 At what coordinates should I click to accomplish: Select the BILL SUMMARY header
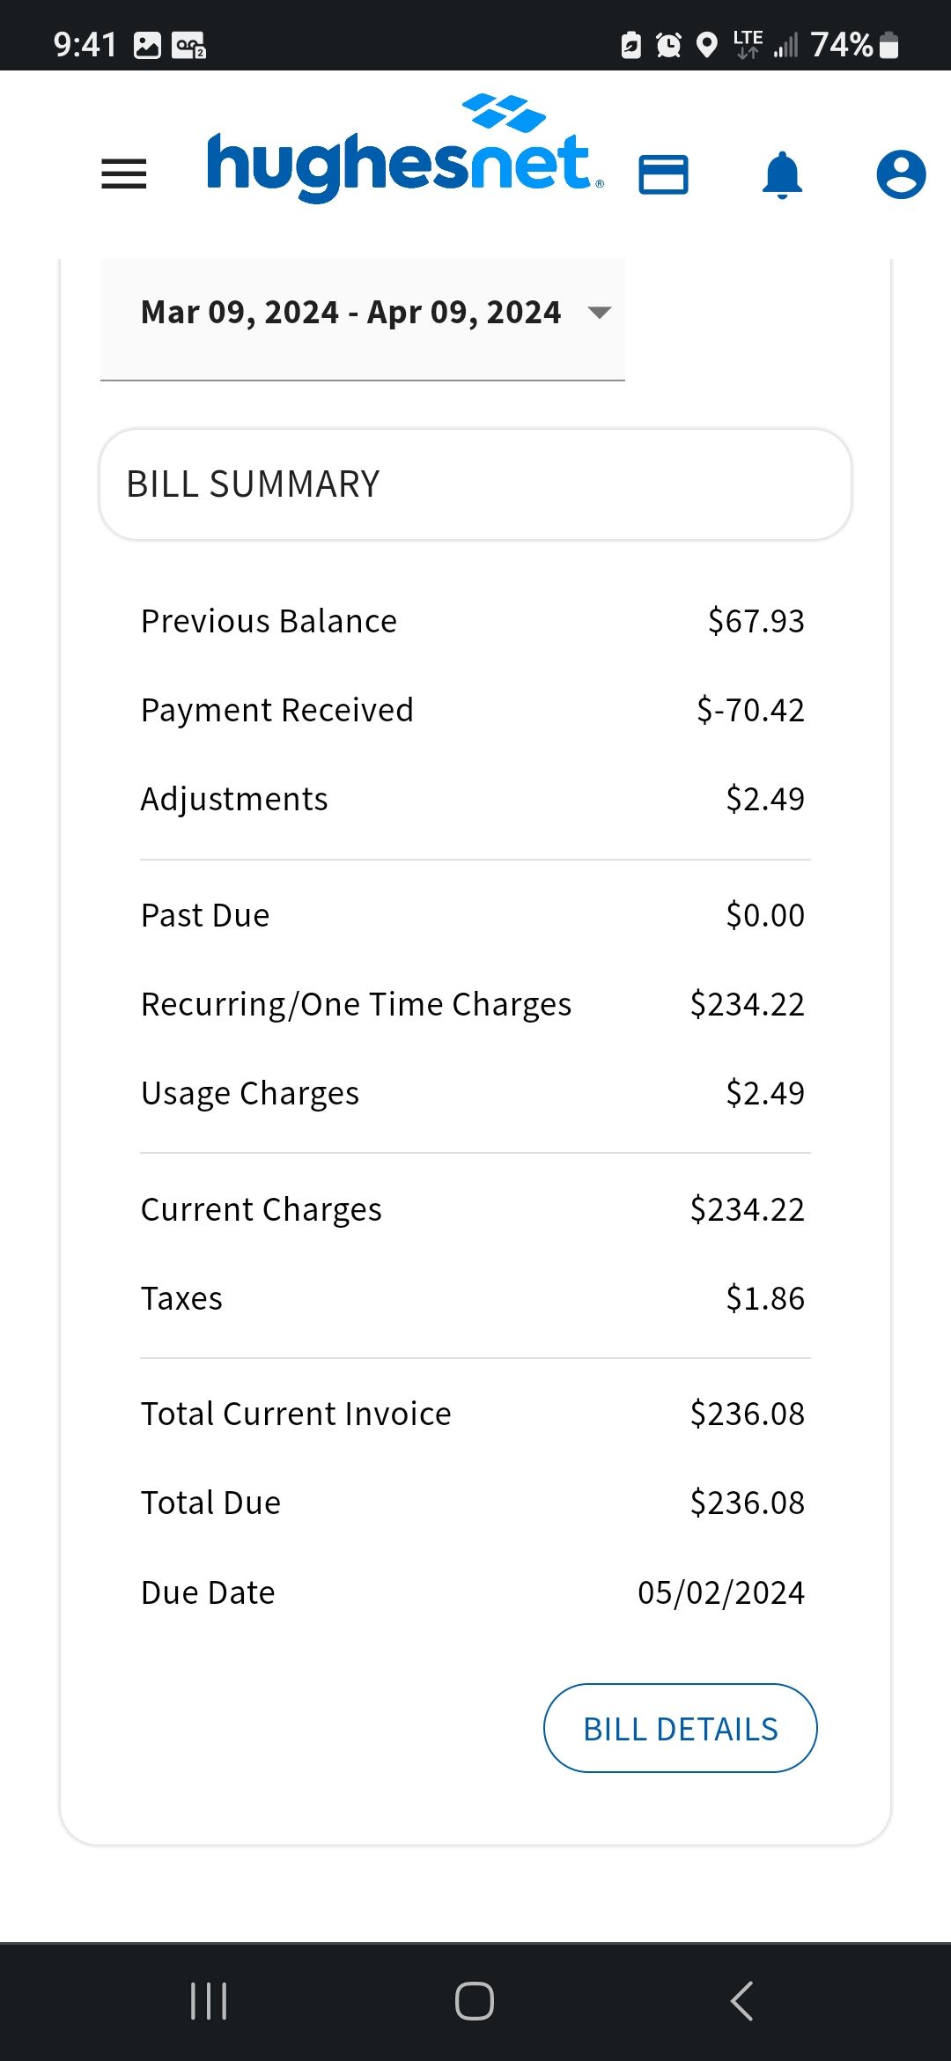click(x=475, y=484)
